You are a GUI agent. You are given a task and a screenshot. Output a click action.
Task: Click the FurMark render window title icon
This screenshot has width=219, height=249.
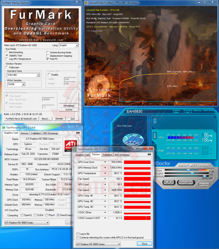(x=86, y=3)
